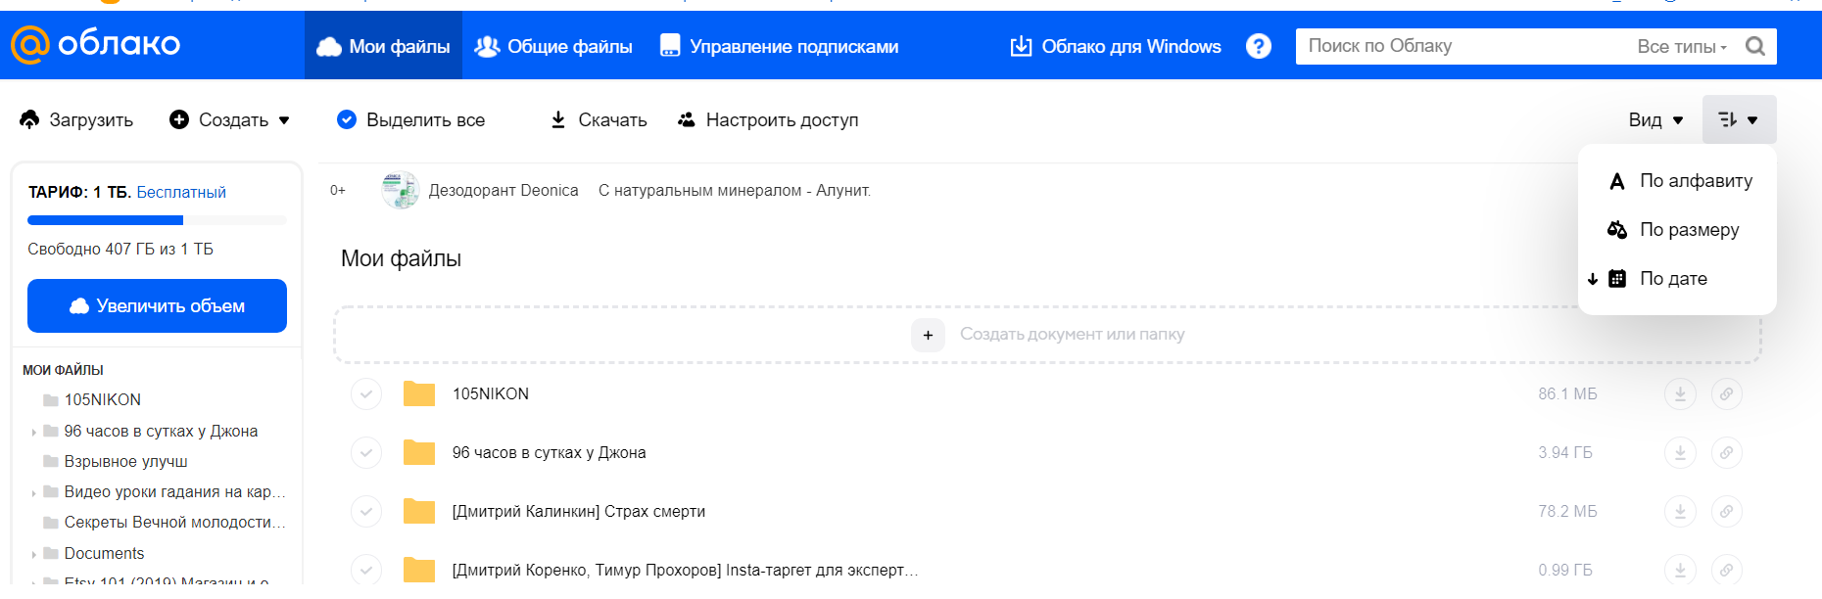Select Секреты Вечной молодости in sidebar

pos(174,523)
